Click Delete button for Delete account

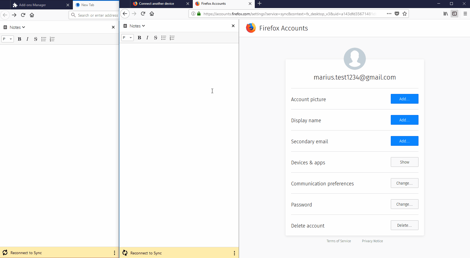pos(404,225)
